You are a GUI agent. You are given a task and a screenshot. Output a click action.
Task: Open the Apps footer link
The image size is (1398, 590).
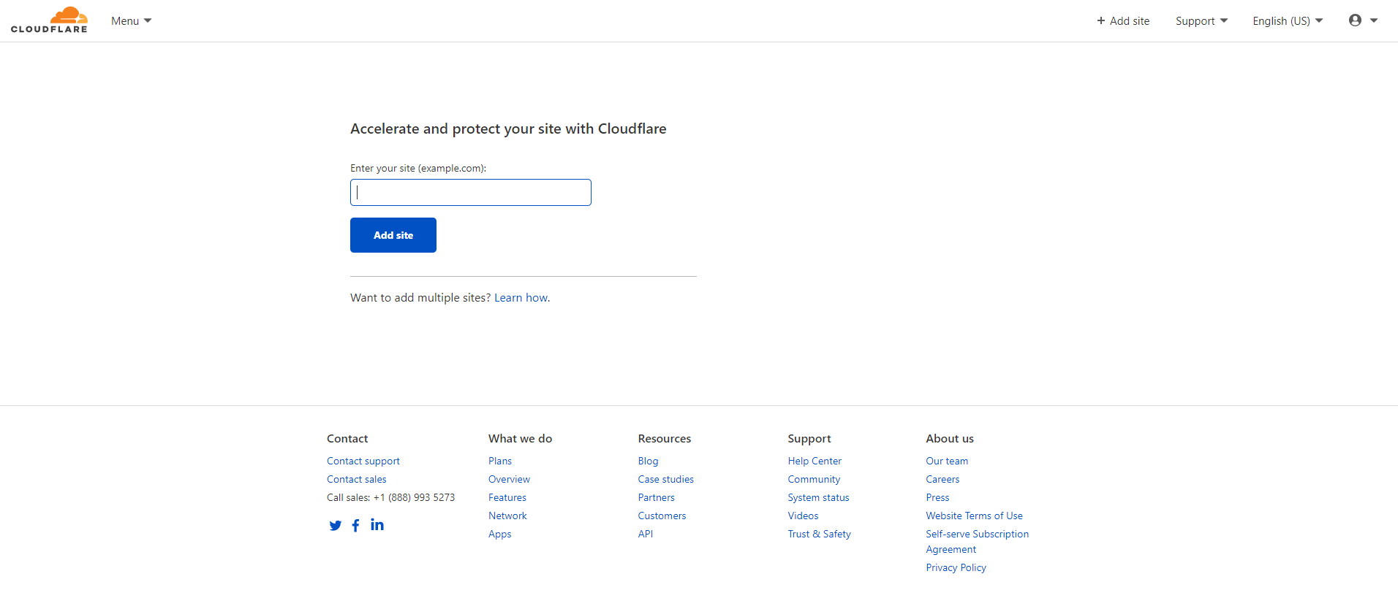[x=500, y=534]
